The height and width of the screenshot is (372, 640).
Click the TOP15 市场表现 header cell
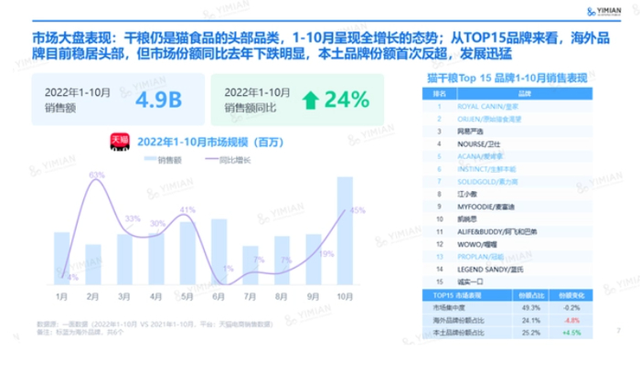[467, 295]
